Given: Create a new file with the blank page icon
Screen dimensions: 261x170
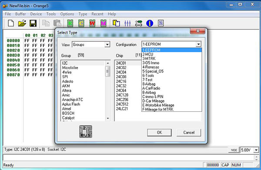Looking at the screenshot, I should (x=11, y=23).
